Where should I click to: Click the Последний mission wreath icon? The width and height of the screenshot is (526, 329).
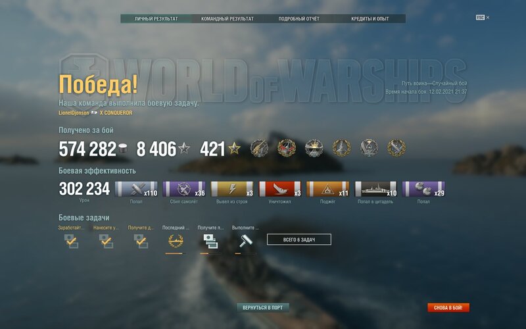coord(176,241)
